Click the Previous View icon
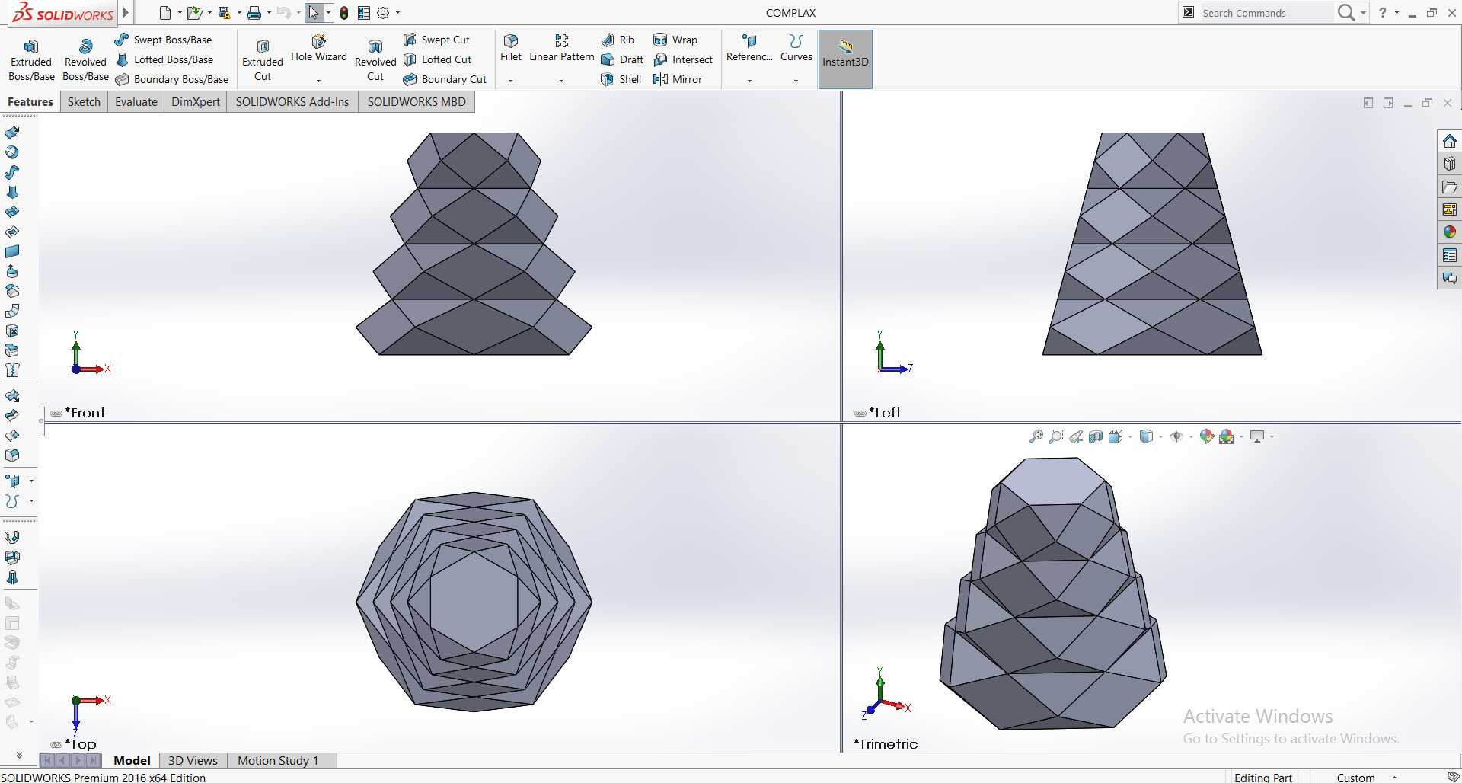 [1076, 436]
